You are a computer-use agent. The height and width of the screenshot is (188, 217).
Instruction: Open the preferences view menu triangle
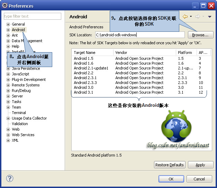(210, 17)
